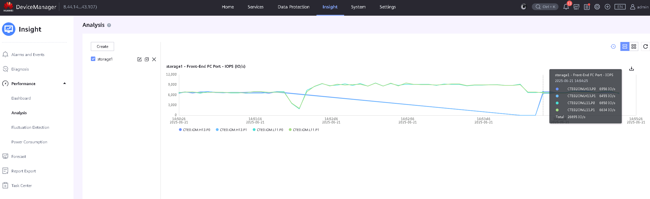Uncheck the storage1 checkbox
The width and height of the screenshot is (650, 199).
pyautogui.click(x=93, y=59)
